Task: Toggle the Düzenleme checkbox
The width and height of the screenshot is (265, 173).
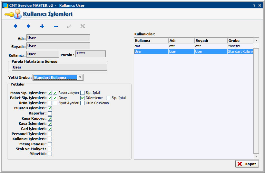Action: coord(83,98)
